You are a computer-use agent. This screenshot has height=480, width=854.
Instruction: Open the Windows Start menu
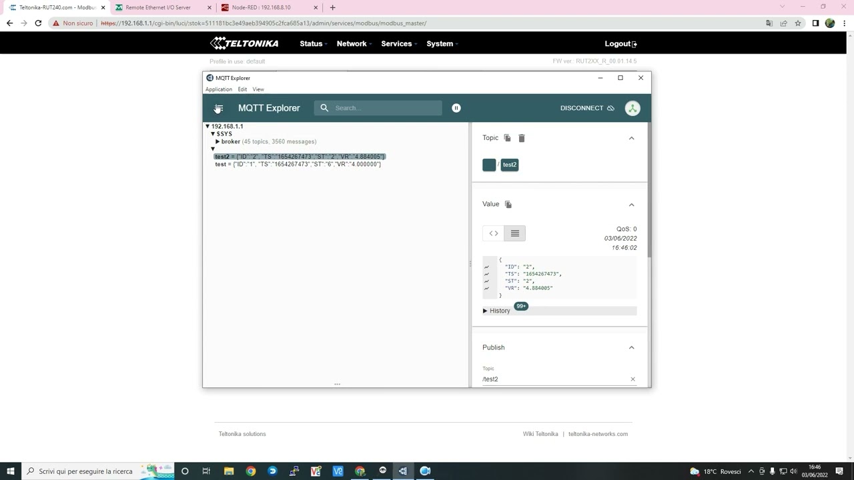point(10,471)
